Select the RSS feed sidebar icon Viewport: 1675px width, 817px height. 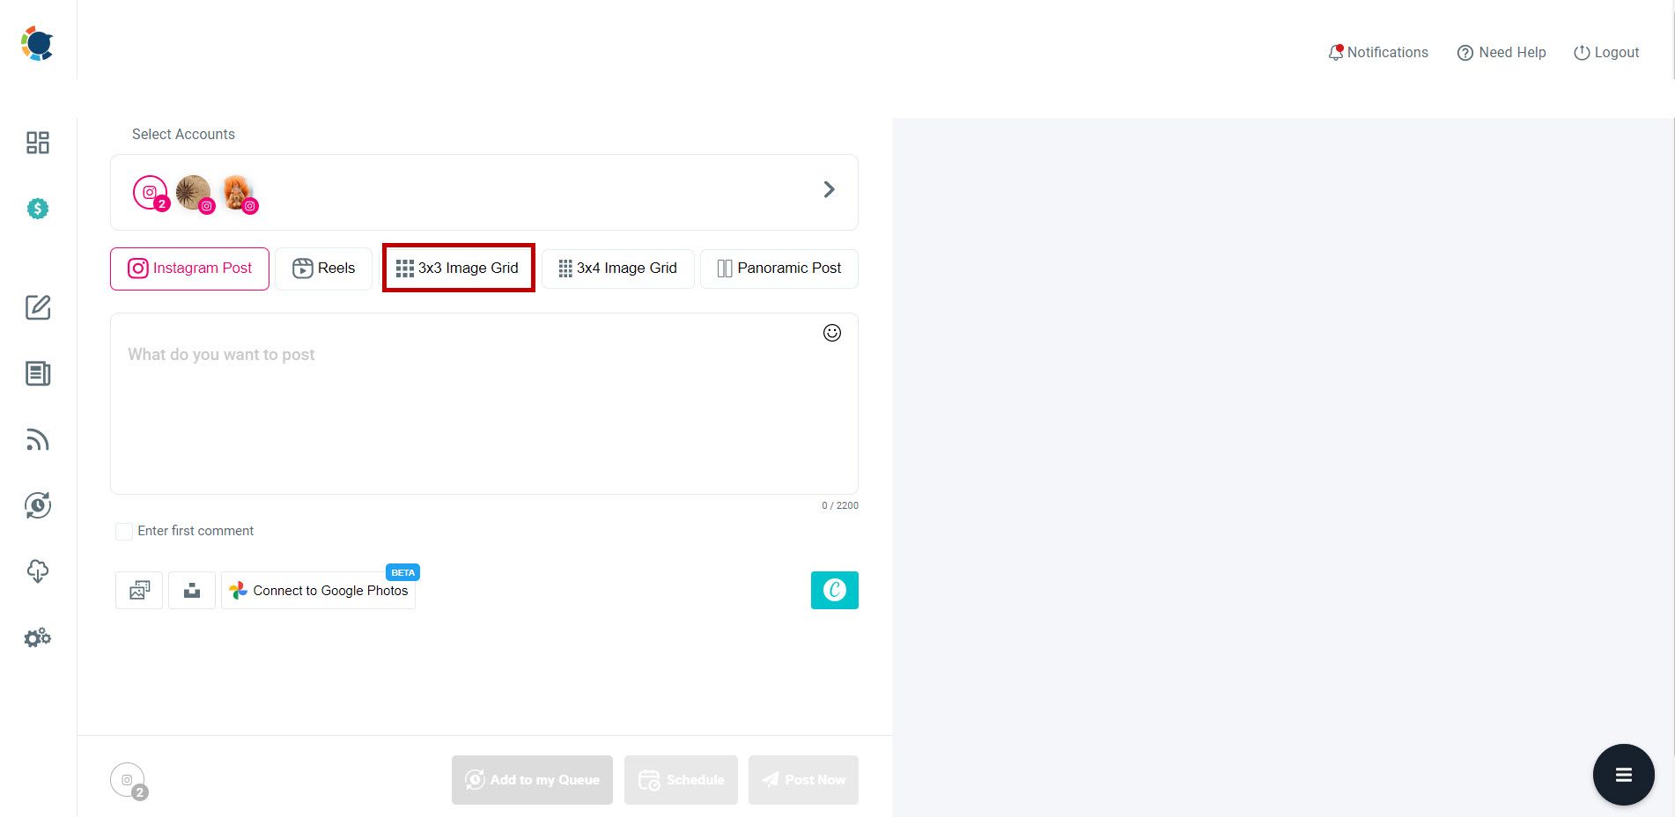click(37, 439)
